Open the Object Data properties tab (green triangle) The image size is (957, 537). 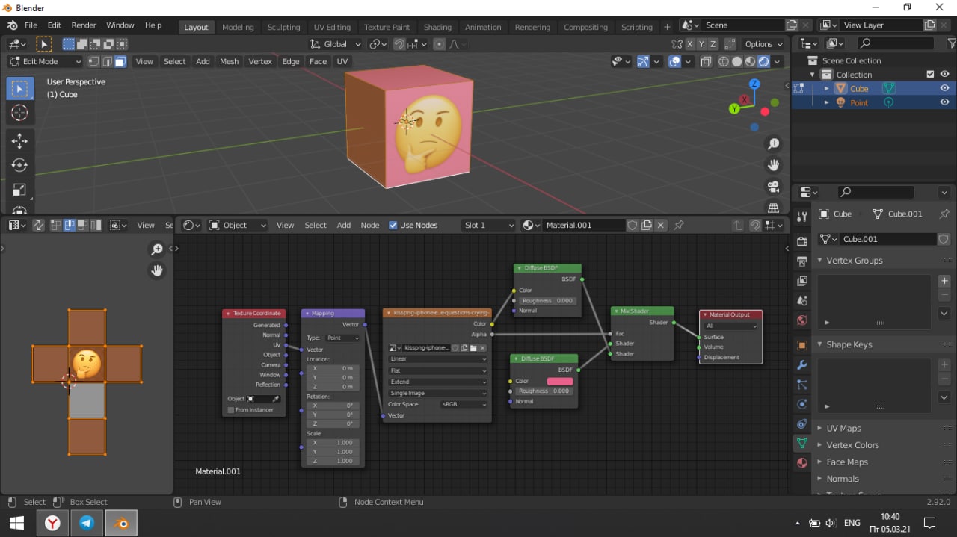pos(802,443)
